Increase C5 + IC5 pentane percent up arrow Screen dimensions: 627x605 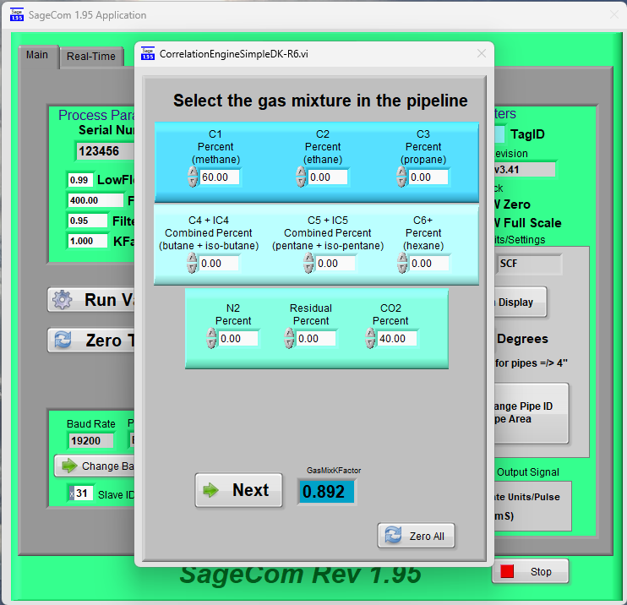point(308,258)
